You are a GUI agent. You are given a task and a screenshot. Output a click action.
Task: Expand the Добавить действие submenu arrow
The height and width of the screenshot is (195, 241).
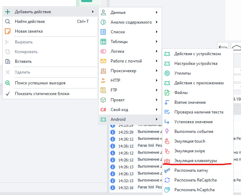pos(93,12)
